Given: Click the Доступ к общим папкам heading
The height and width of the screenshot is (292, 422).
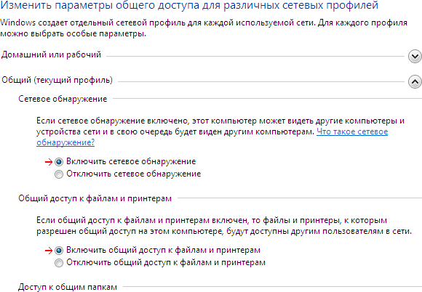Looking at the screenshot, I should (68, 287).
